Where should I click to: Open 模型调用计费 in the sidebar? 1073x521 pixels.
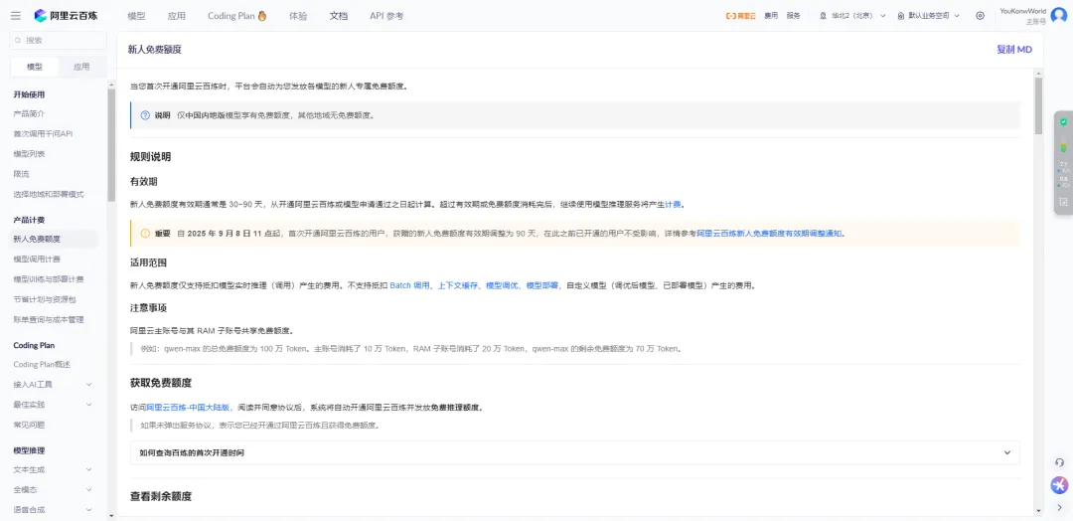pos(37,260)
